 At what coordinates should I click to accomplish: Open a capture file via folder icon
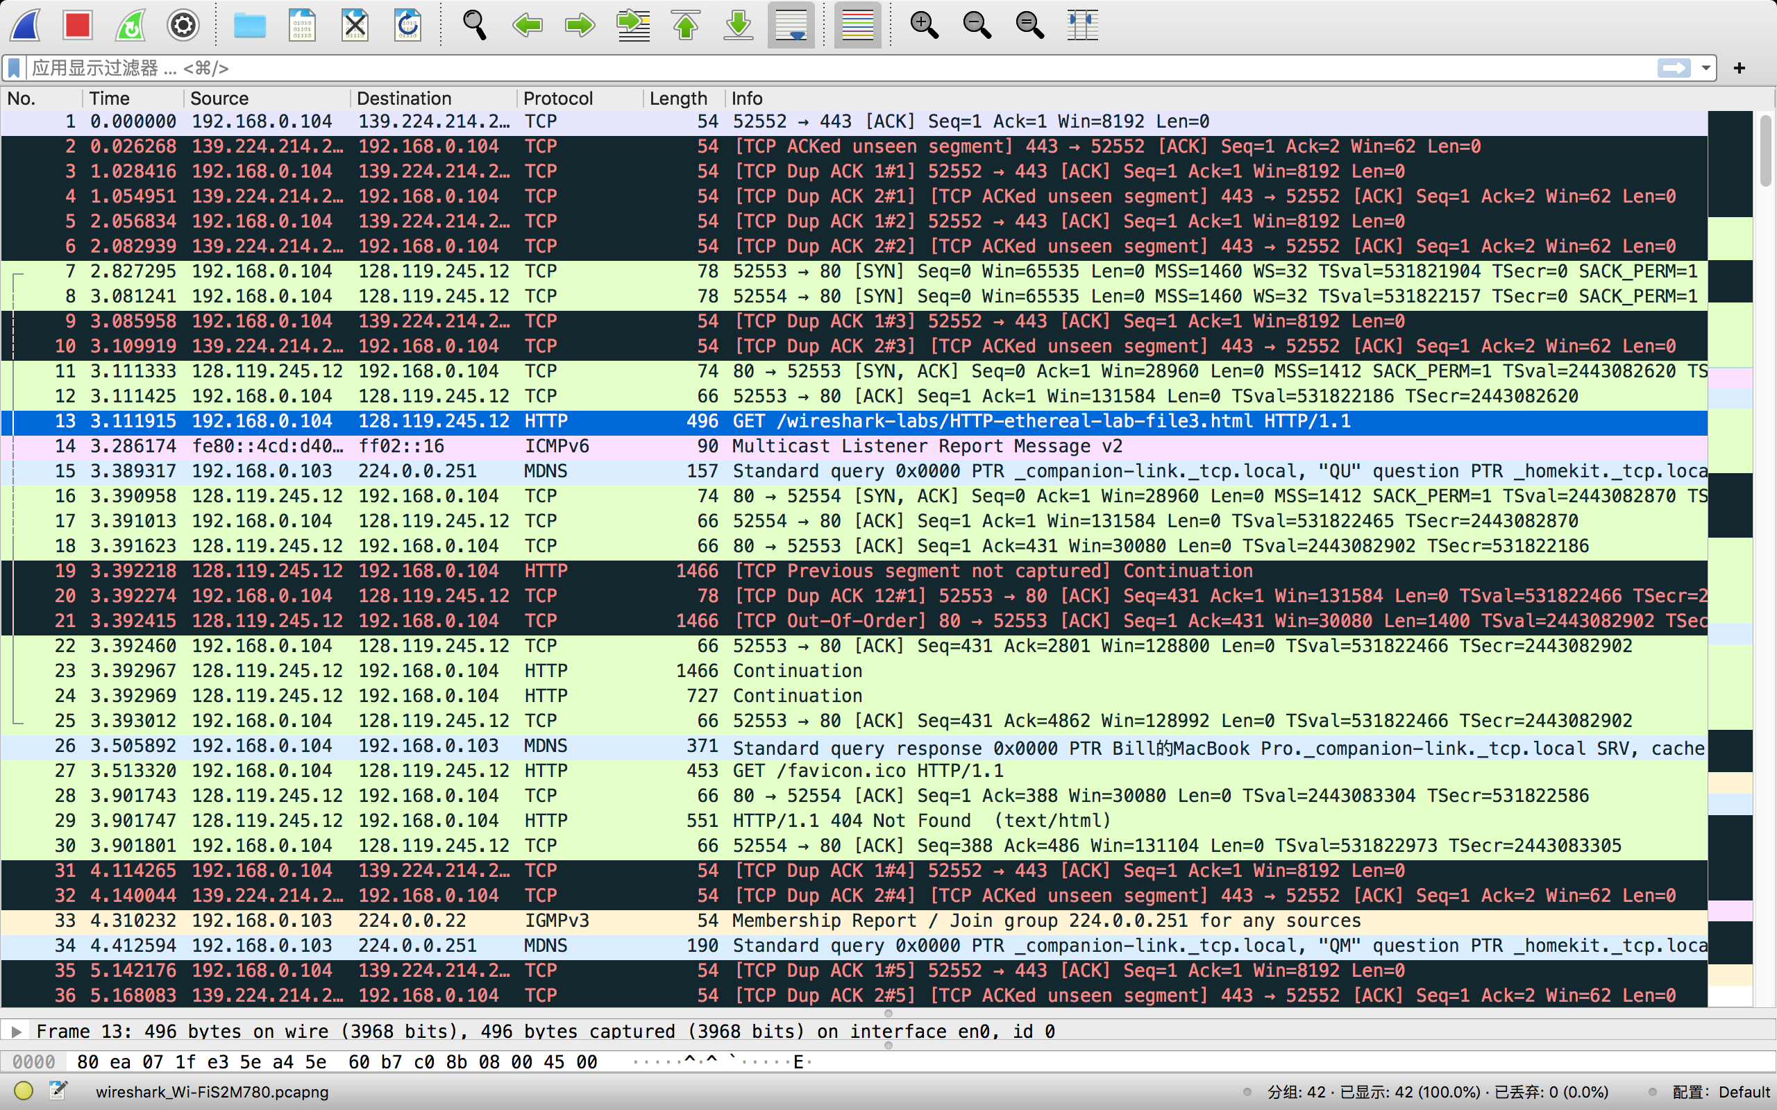(x=250, y=26)
